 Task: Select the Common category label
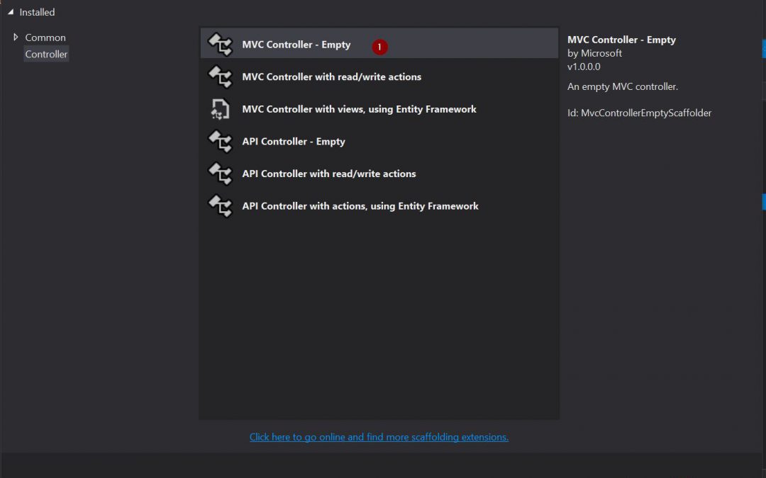coord(45,38)
